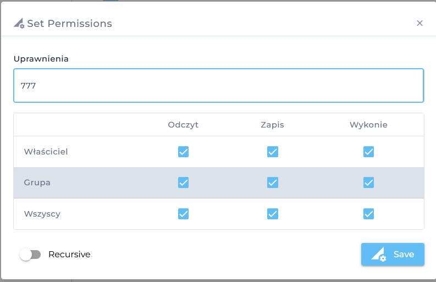This screenshot has width=436, height=282.
Task: Click the Odczyt column header
Action: coord(183,125)
